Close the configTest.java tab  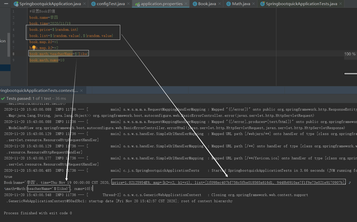pyautogui.click(x=129, y=4)
